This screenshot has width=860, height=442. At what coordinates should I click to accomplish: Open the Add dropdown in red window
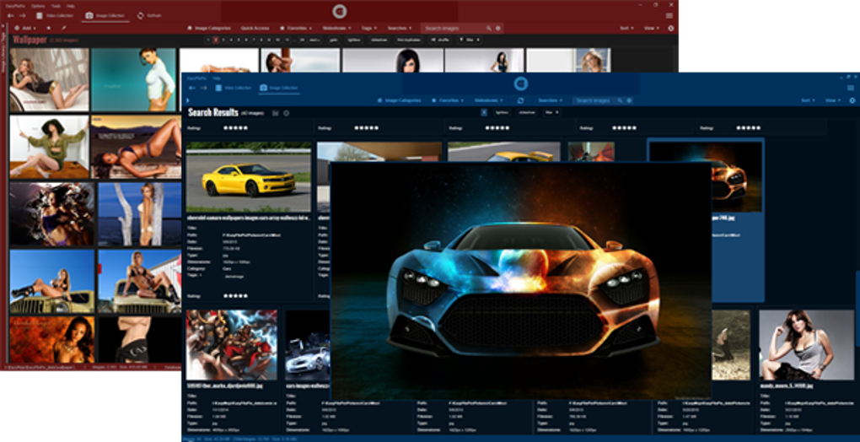[x=25, y=28]
